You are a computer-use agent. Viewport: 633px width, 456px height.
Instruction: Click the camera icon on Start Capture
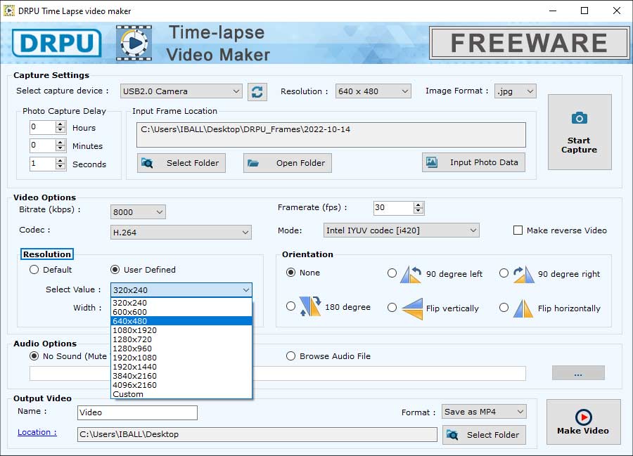[580, 118]
